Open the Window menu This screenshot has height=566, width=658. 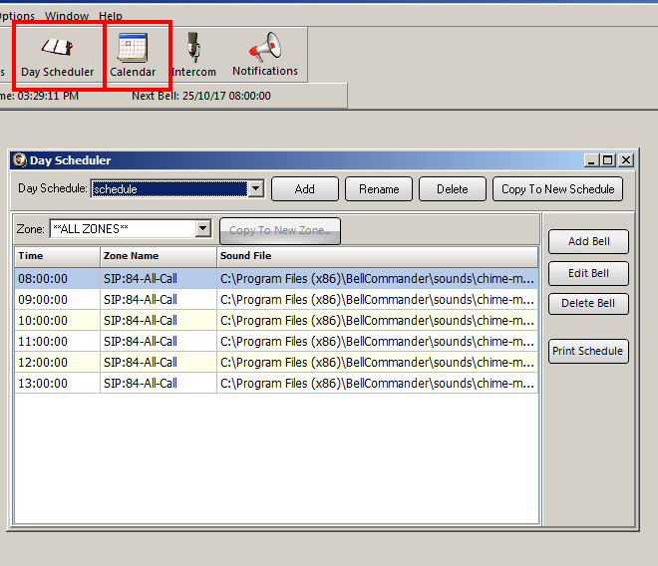point(67,16)
